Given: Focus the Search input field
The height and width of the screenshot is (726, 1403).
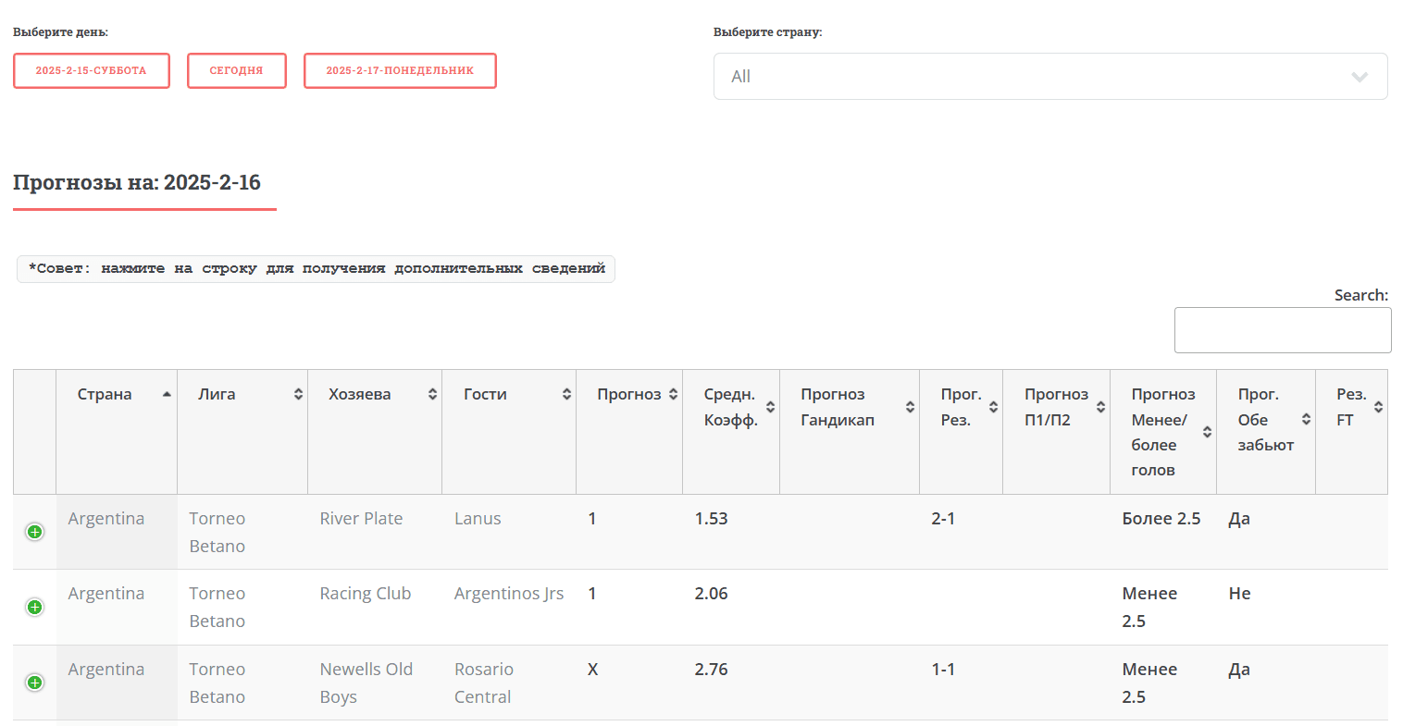Looking at the screenshot, I should [1283, 330].
